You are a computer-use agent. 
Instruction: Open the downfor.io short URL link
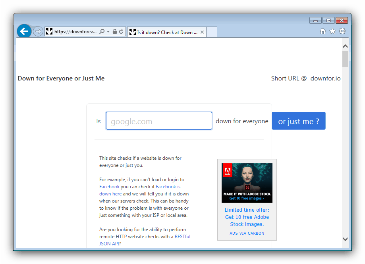point(325,78)
